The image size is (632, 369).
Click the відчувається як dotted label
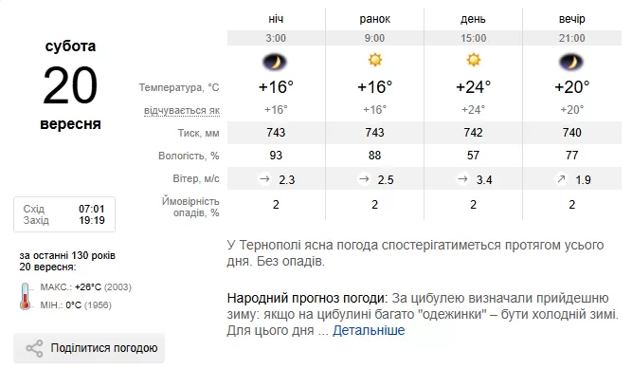click(182, 110)
